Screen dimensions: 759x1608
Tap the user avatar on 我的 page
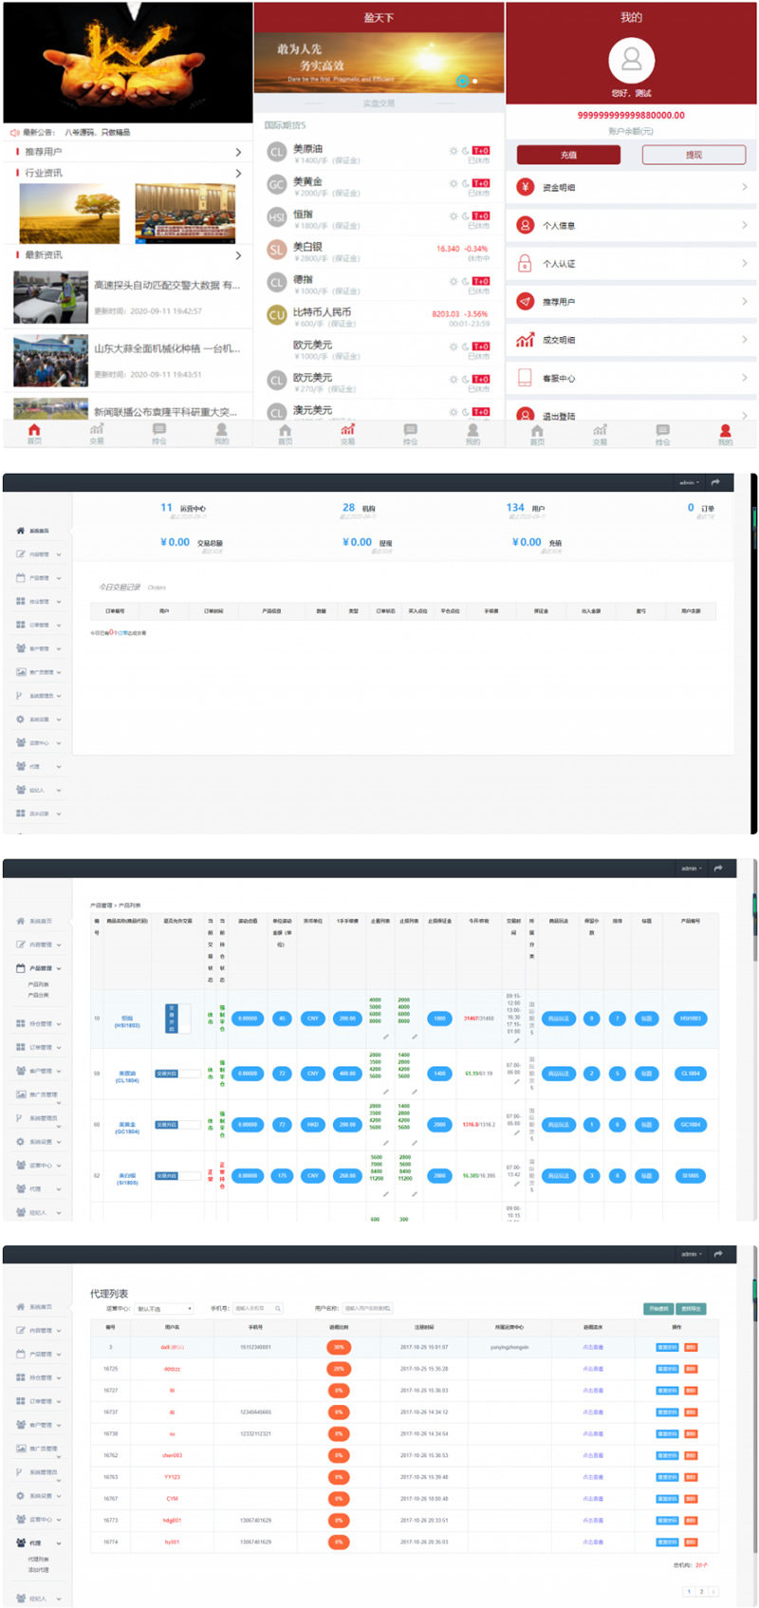[631, 61]
